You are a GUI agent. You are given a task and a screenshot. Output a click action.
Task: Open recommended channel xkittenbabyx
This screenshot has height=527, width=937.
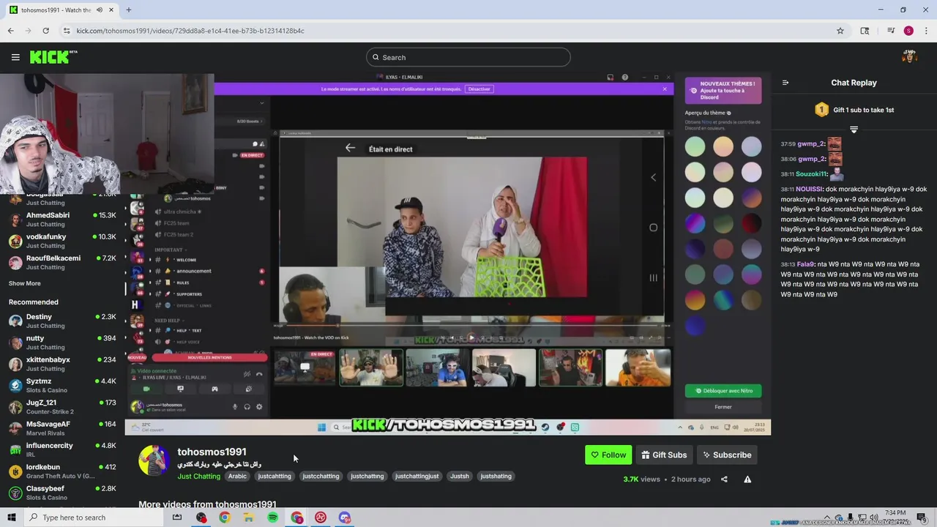[x=62, y=364]
